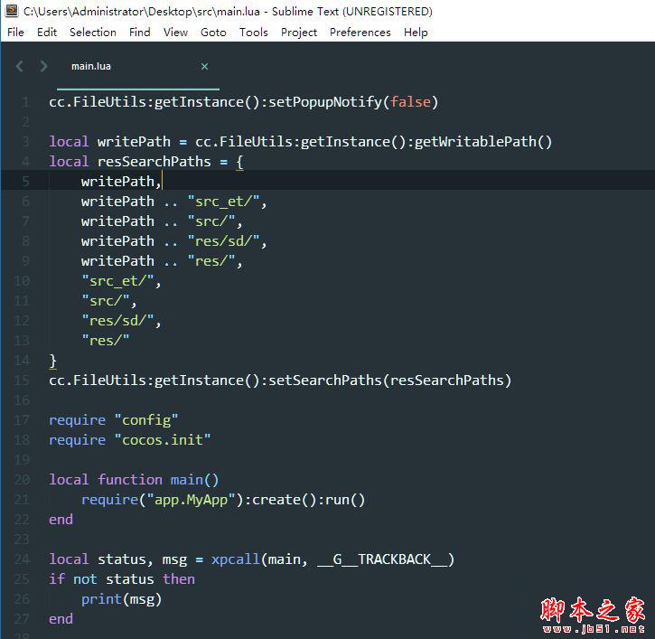Open the Selection menu
Image resolution: width=655 pixels, height=639 pixels.
click(x=93, y=33)
